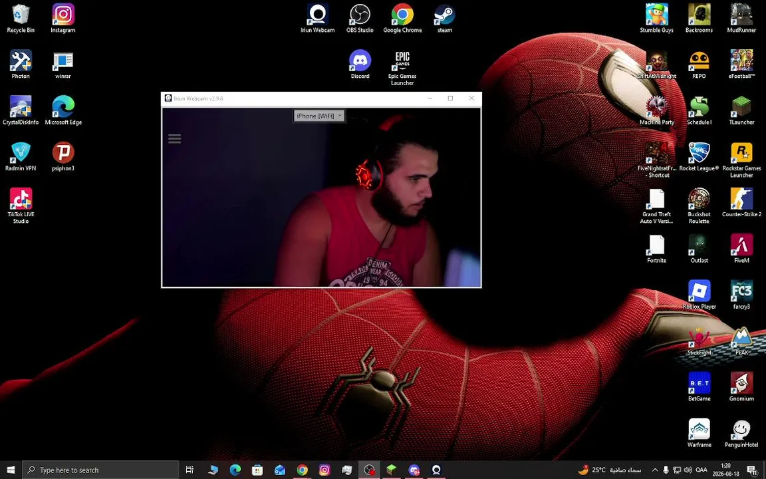Select the Machine Party desktop shortcut
The width and height of the screenshot is (766, 479).
[656, 110]
